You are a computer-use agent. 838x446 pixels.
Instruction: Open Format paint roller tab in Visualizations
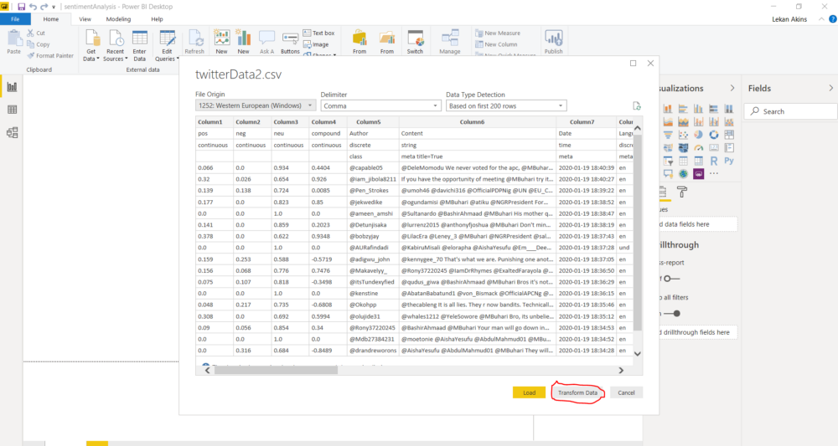682,192
